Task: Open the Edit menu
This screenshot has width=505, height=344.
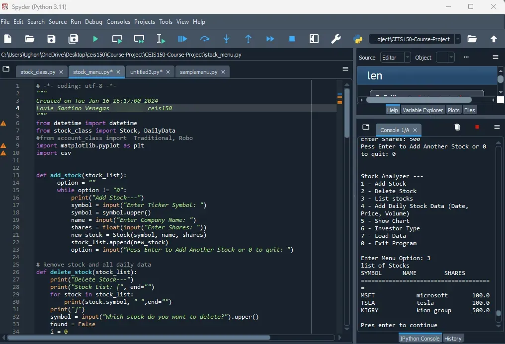Action: 18,21
